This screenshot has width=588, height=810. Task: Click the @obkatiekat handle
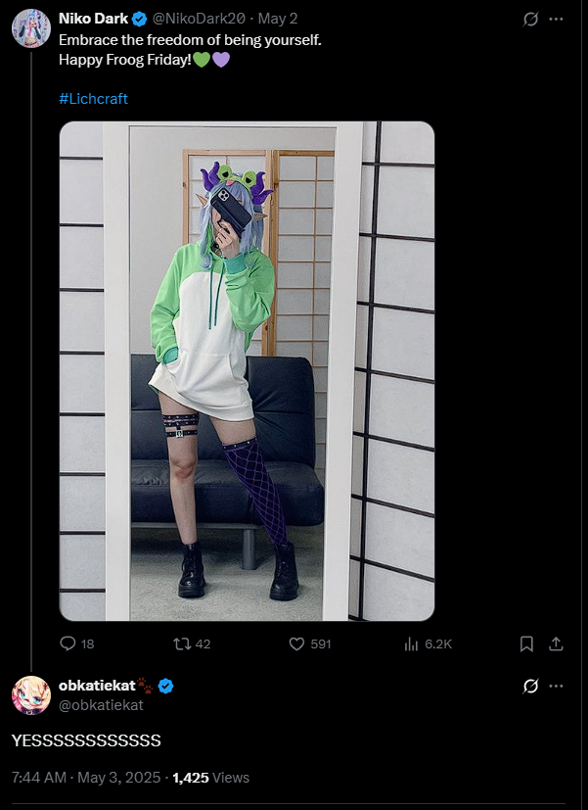101,705
